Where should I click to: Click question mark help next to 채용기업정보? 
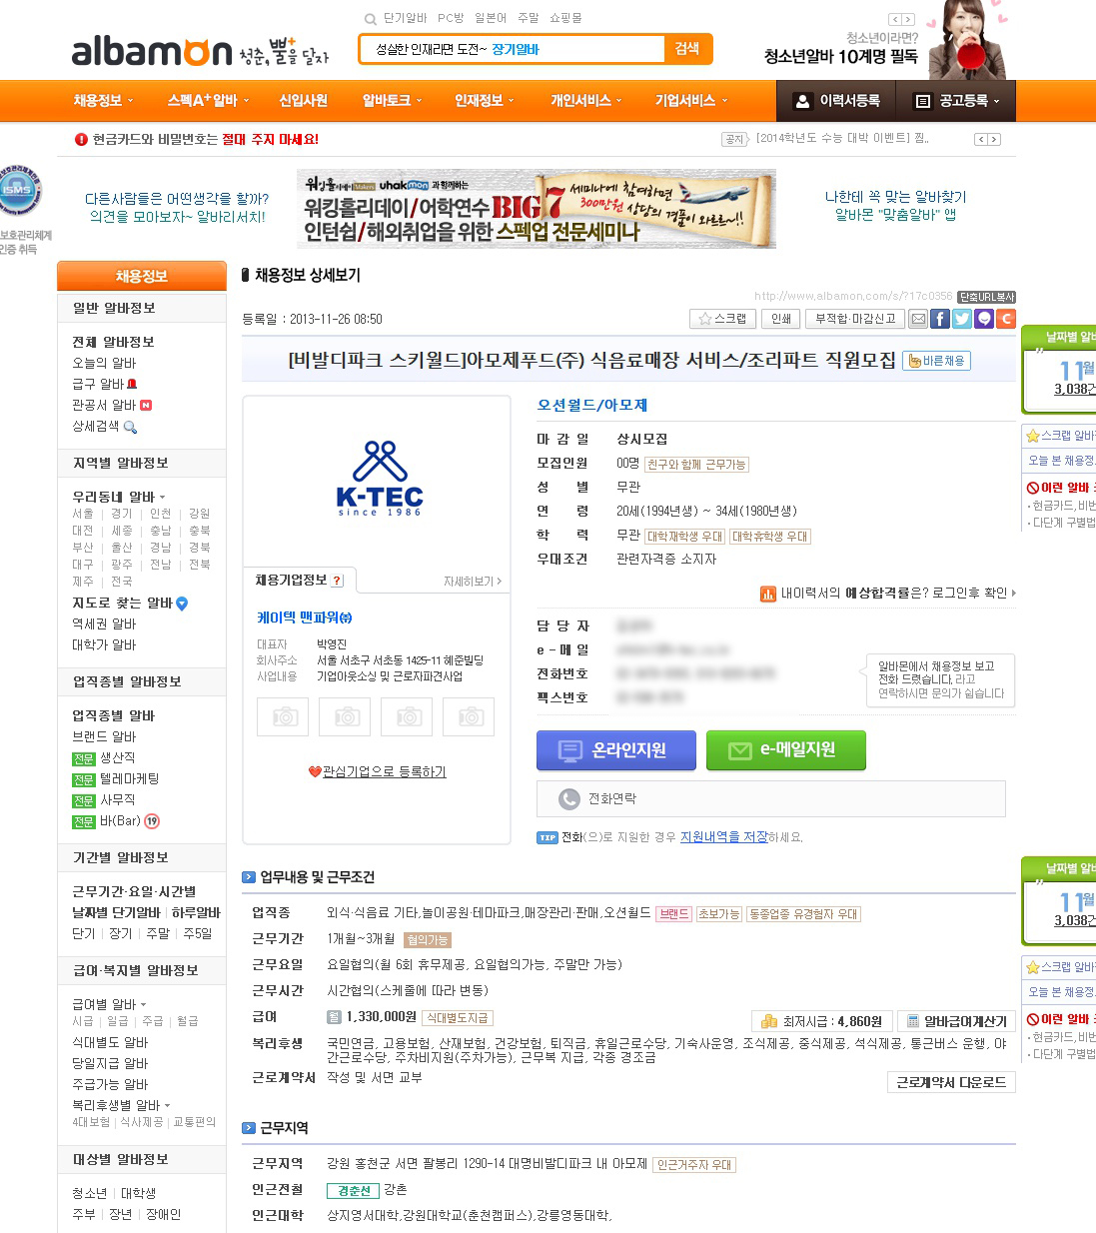click(337, 581)
